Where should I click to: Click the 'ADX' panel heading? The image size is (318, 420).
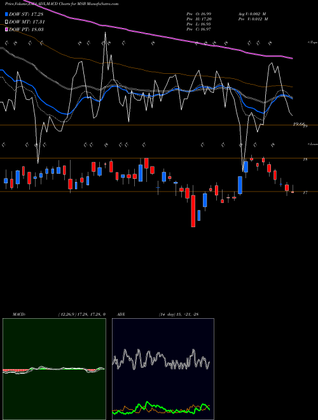point(121,314)
